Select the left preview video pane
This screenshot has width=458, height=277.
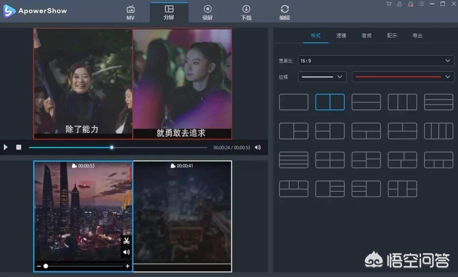(x=83, y=84)
